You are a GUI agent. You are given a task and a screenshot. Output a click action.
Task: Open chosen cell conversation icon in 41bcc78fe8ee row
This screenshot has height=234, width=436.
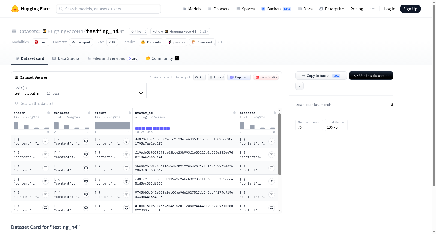(x=46, y=208)
